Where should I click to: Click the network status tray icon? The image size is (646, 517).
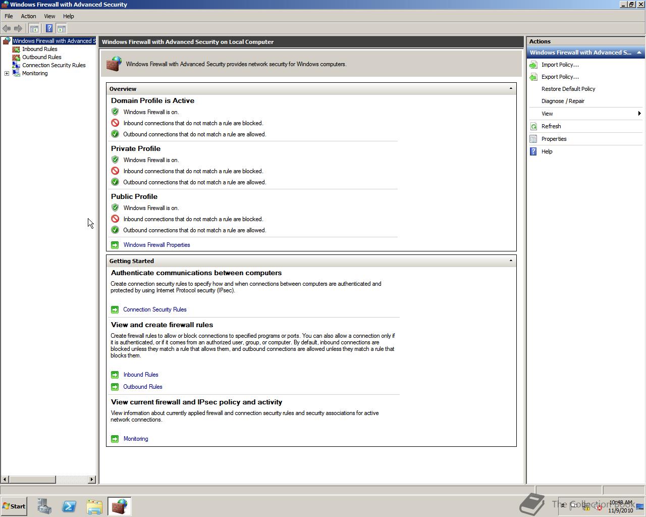pyautogui.click(x=586, y=506)
